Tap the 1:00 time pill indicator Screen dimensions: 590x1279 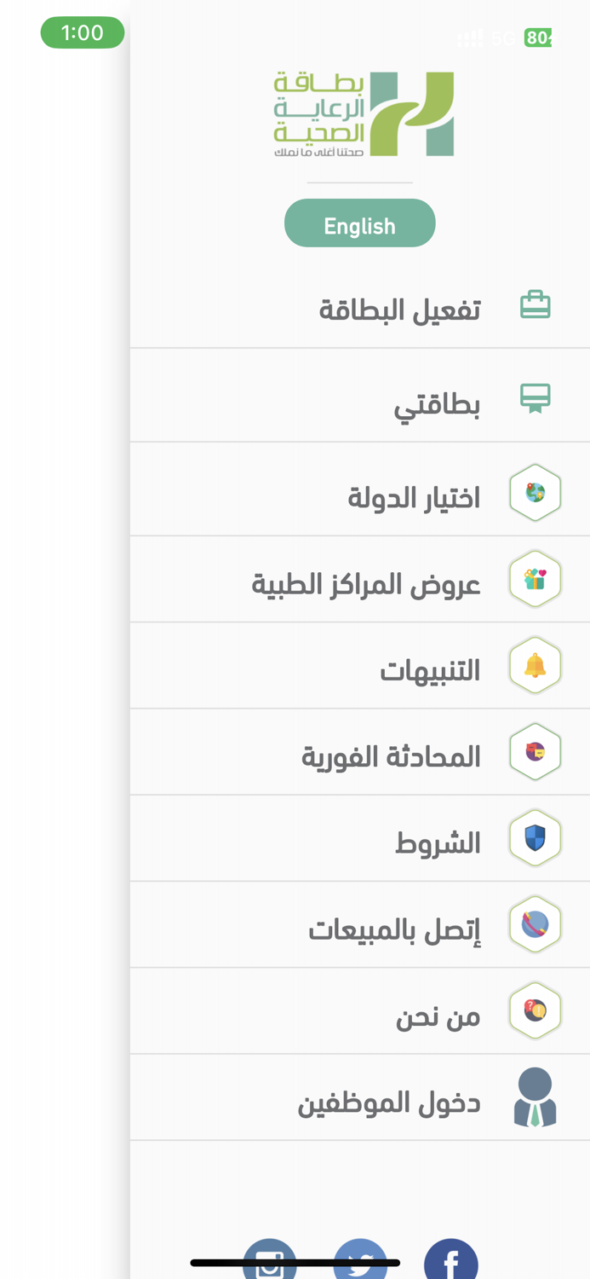coord(83,32)
